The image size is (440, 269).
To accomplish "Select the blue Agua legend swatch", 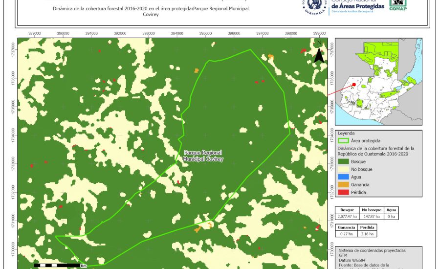I will (343, 177).
